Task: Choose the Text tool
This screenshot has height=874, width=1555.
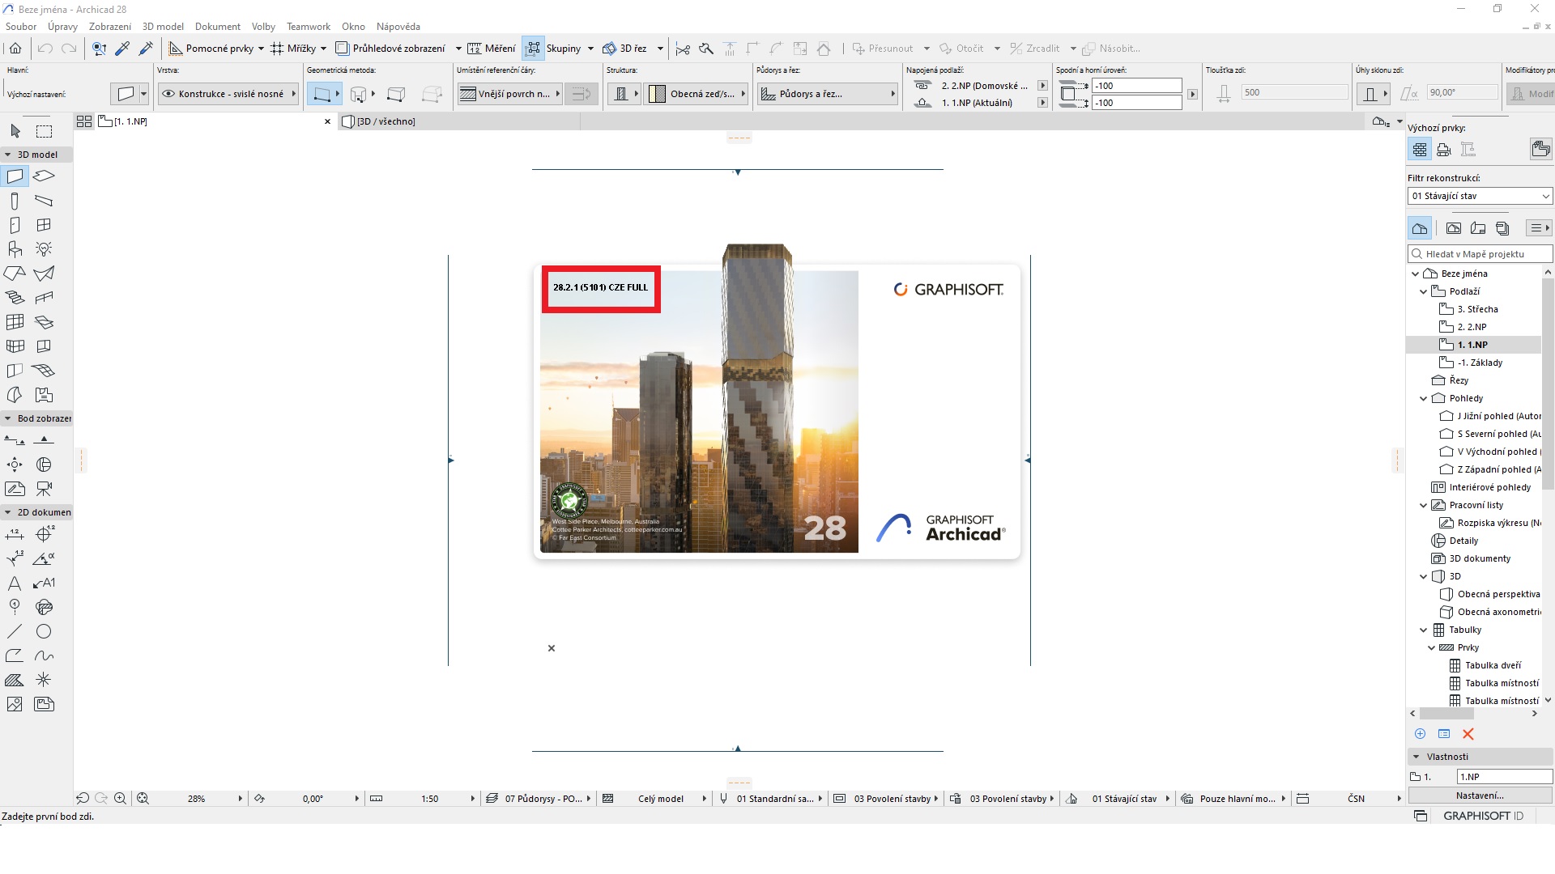Action: (15, 583)
